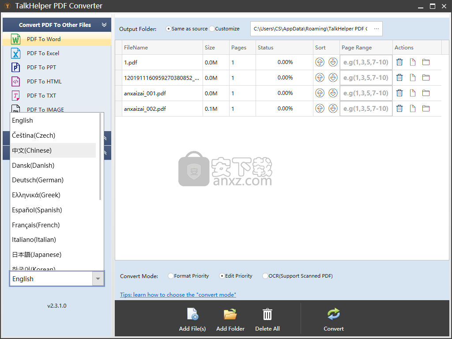Image resolution: width=452 pixels, height=339 pixels.
Task: Open folder for anxaizai_001.pdf
Action: click(x=426, y=93)
